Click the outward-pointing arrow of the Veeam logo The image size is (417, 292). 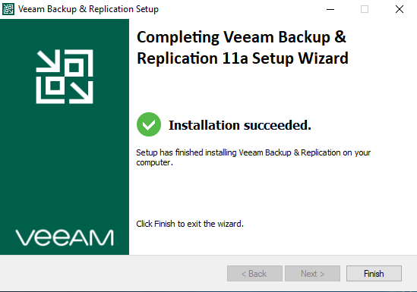tap(81, 92)
